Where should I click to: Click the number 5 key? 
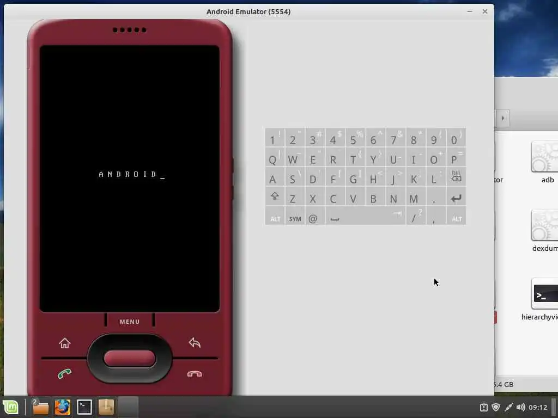pyautogui.click(x=355, y=138)
